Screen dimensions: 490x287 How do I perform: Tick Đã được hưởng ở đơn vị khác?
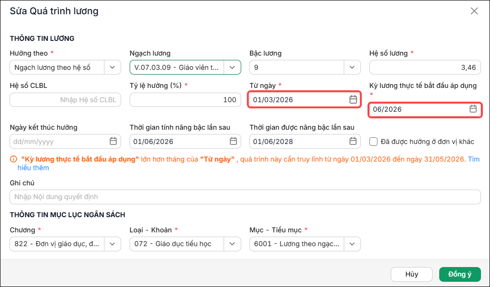click(374, 142)
